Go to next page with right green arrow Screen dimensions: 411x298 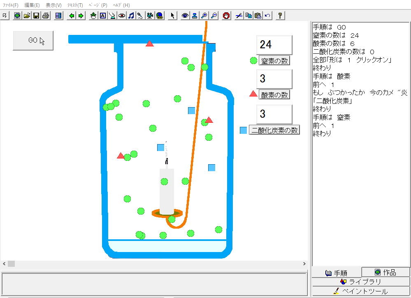point(81,16)
